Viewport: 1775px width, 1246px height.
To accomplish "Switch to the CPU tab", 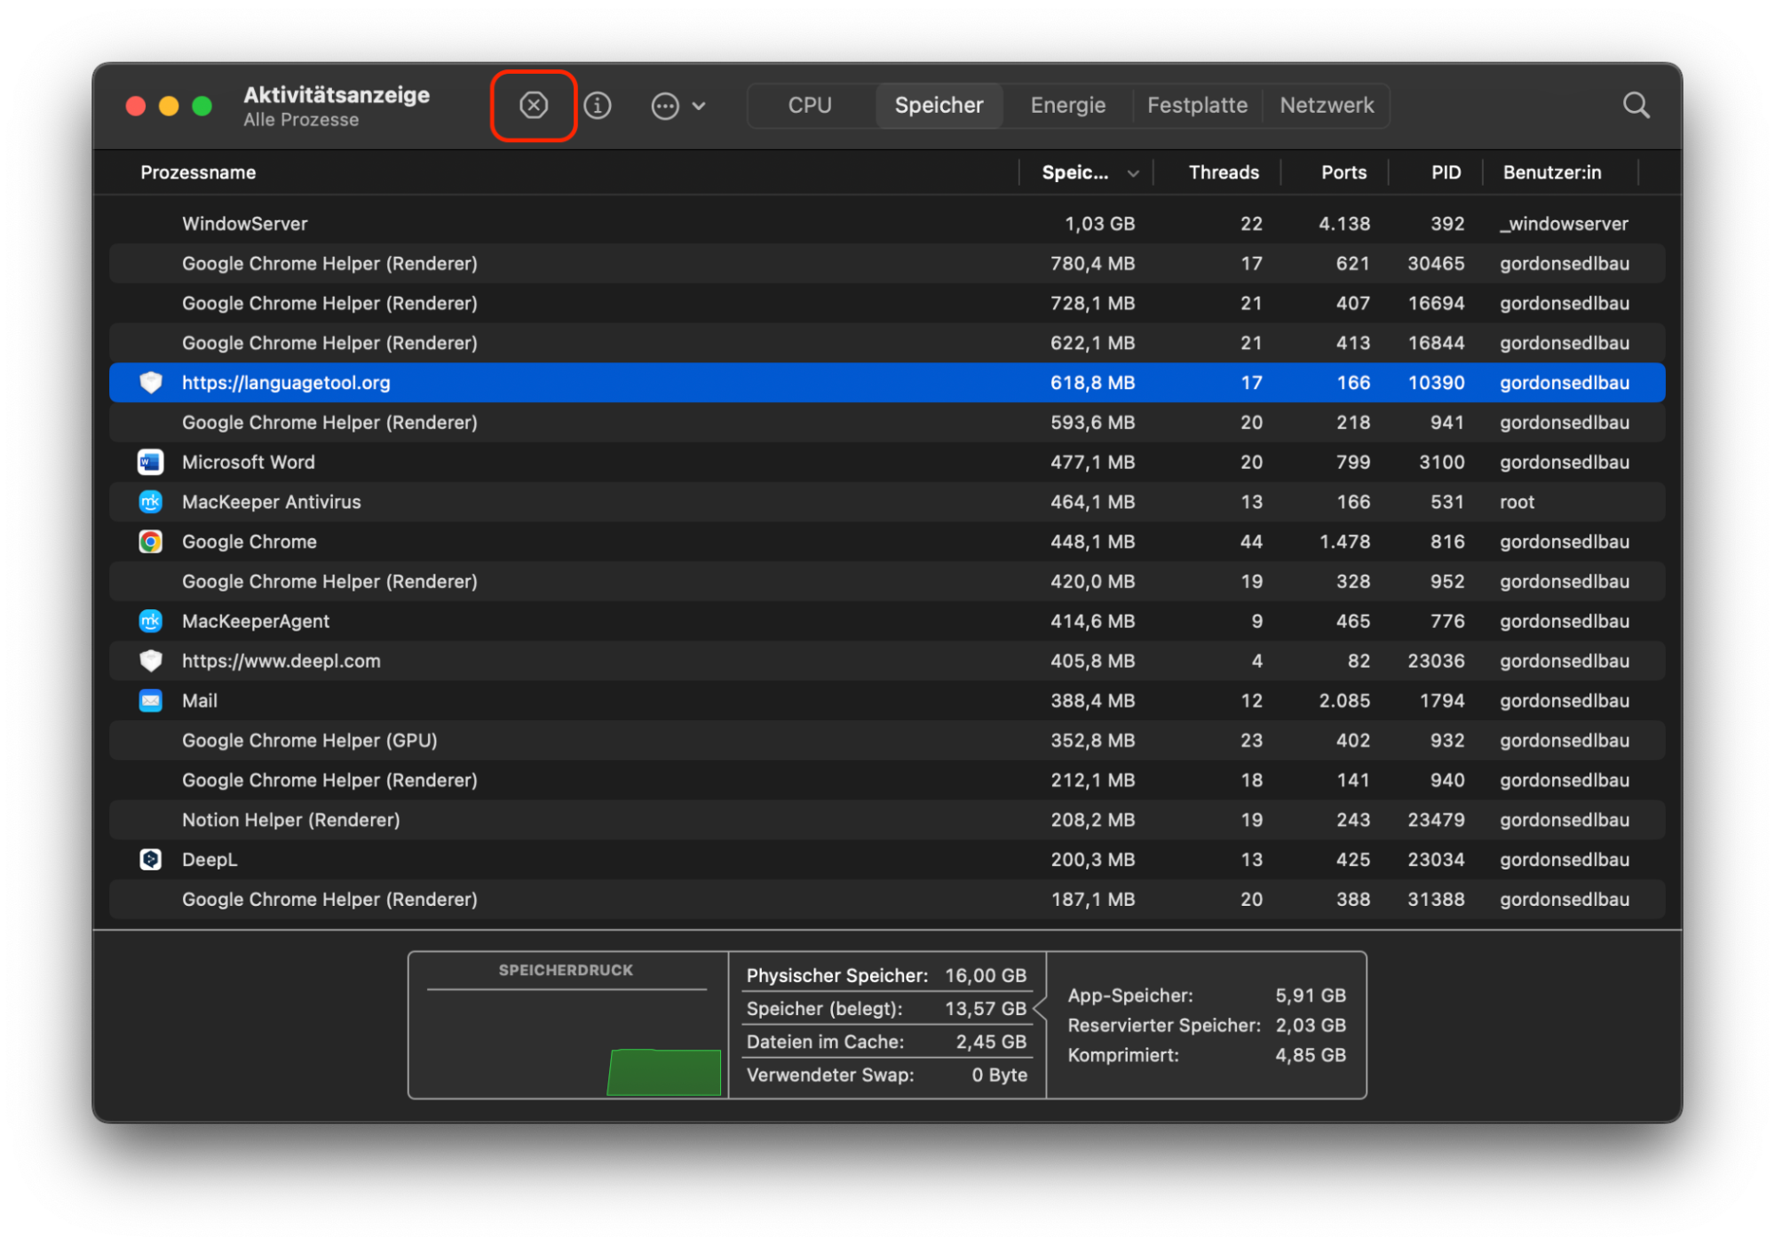I will tap(809, 105).
